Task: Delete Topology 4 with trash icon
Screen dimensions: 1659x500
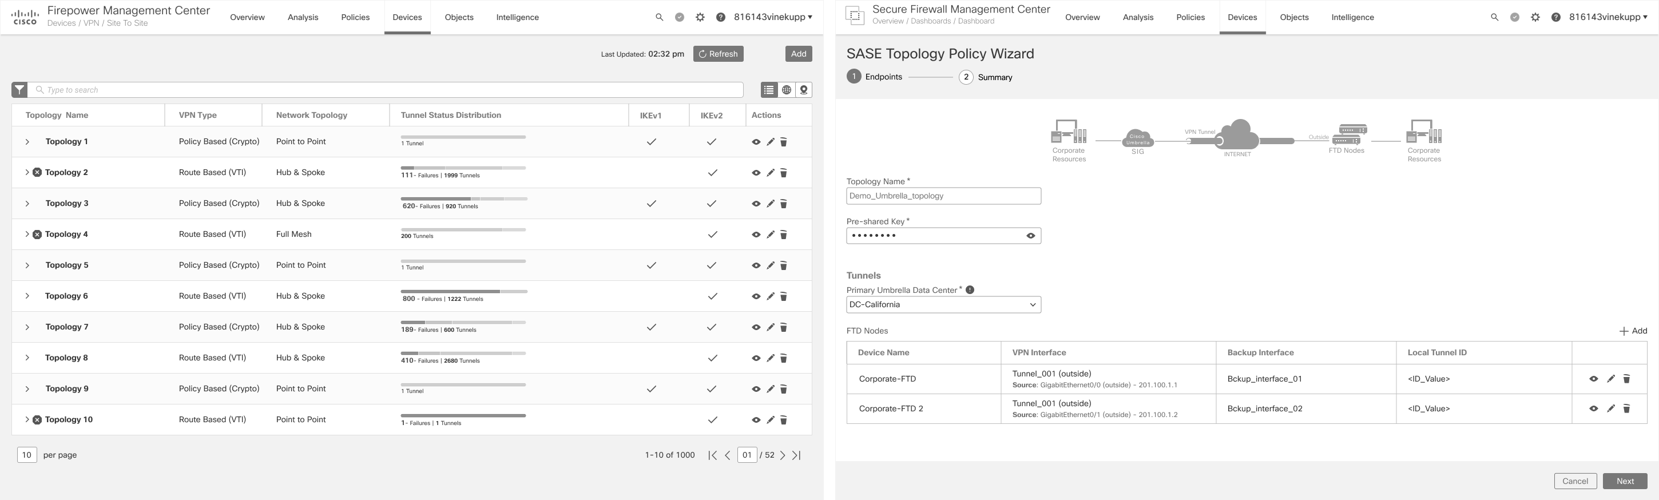Action: pos(784,235)
